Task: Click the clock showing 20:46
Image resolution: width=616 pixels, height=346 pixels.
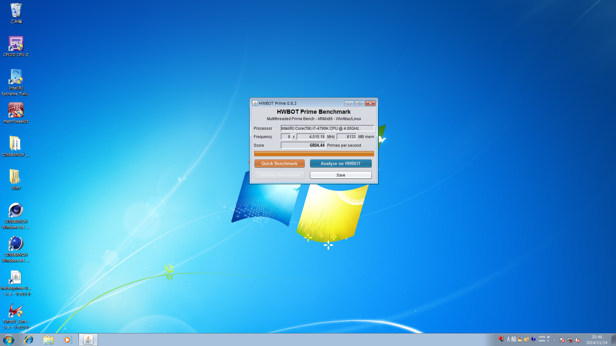Action: (x=597, y=337)
